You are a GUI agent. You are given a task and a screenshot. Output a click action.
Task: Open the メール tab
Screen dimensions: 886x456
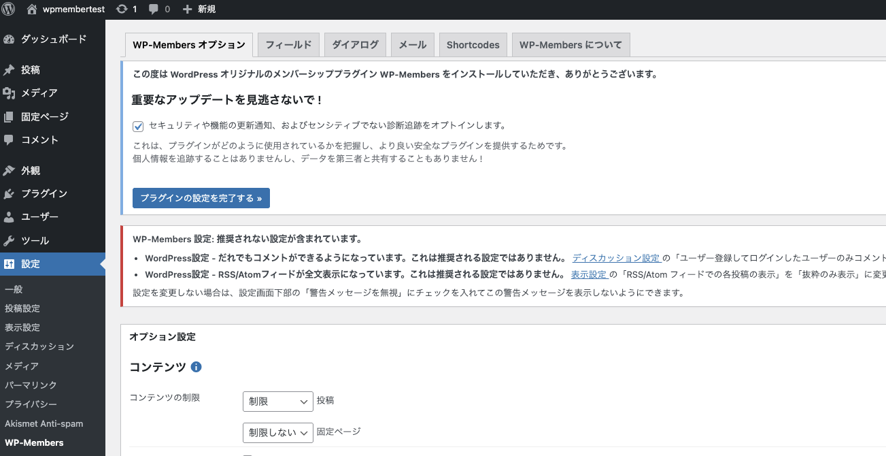[x=412, y=45]
